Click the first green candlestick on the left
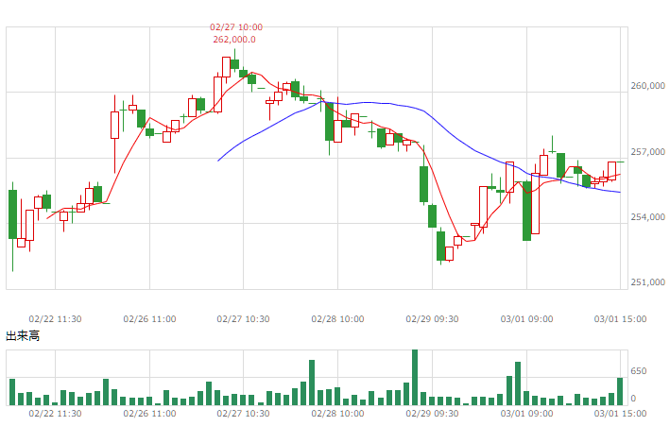The image size is (670, 426). [x=13, y=214]
